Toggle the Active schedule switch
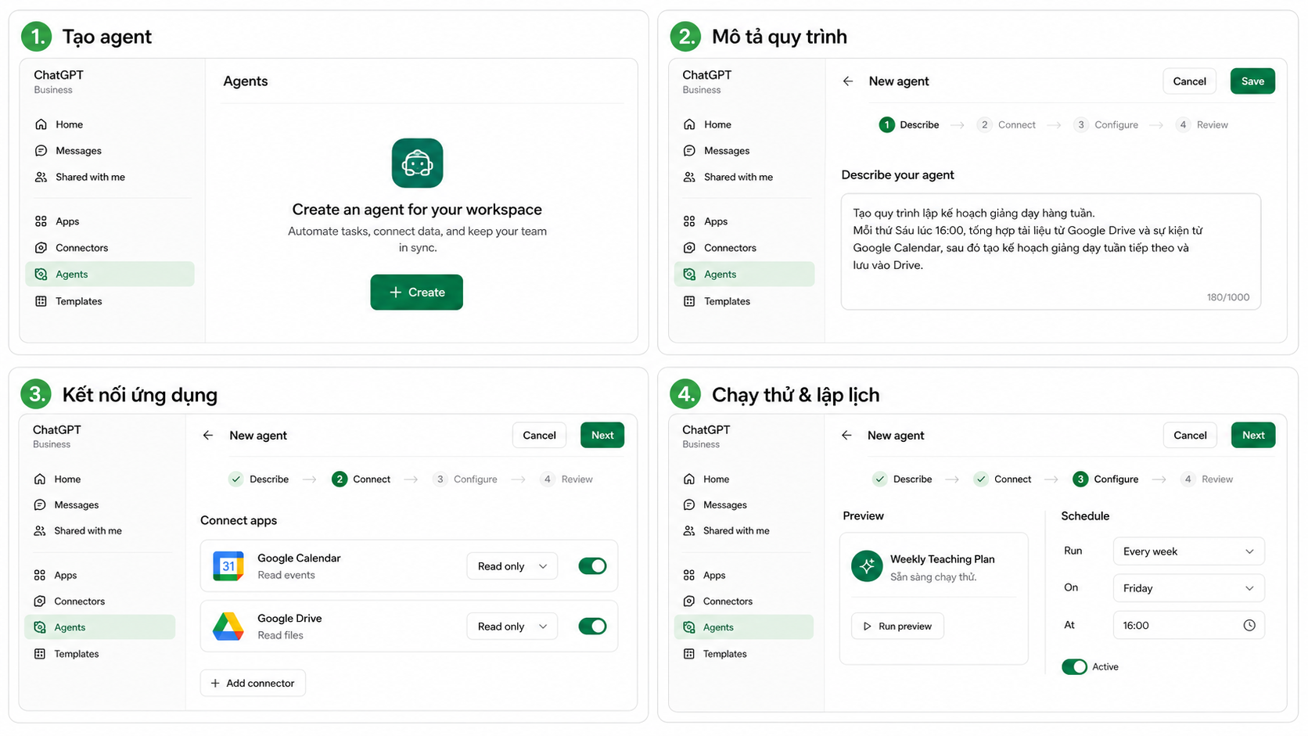The image size is (1308, 736). [x=1074, y=667]
